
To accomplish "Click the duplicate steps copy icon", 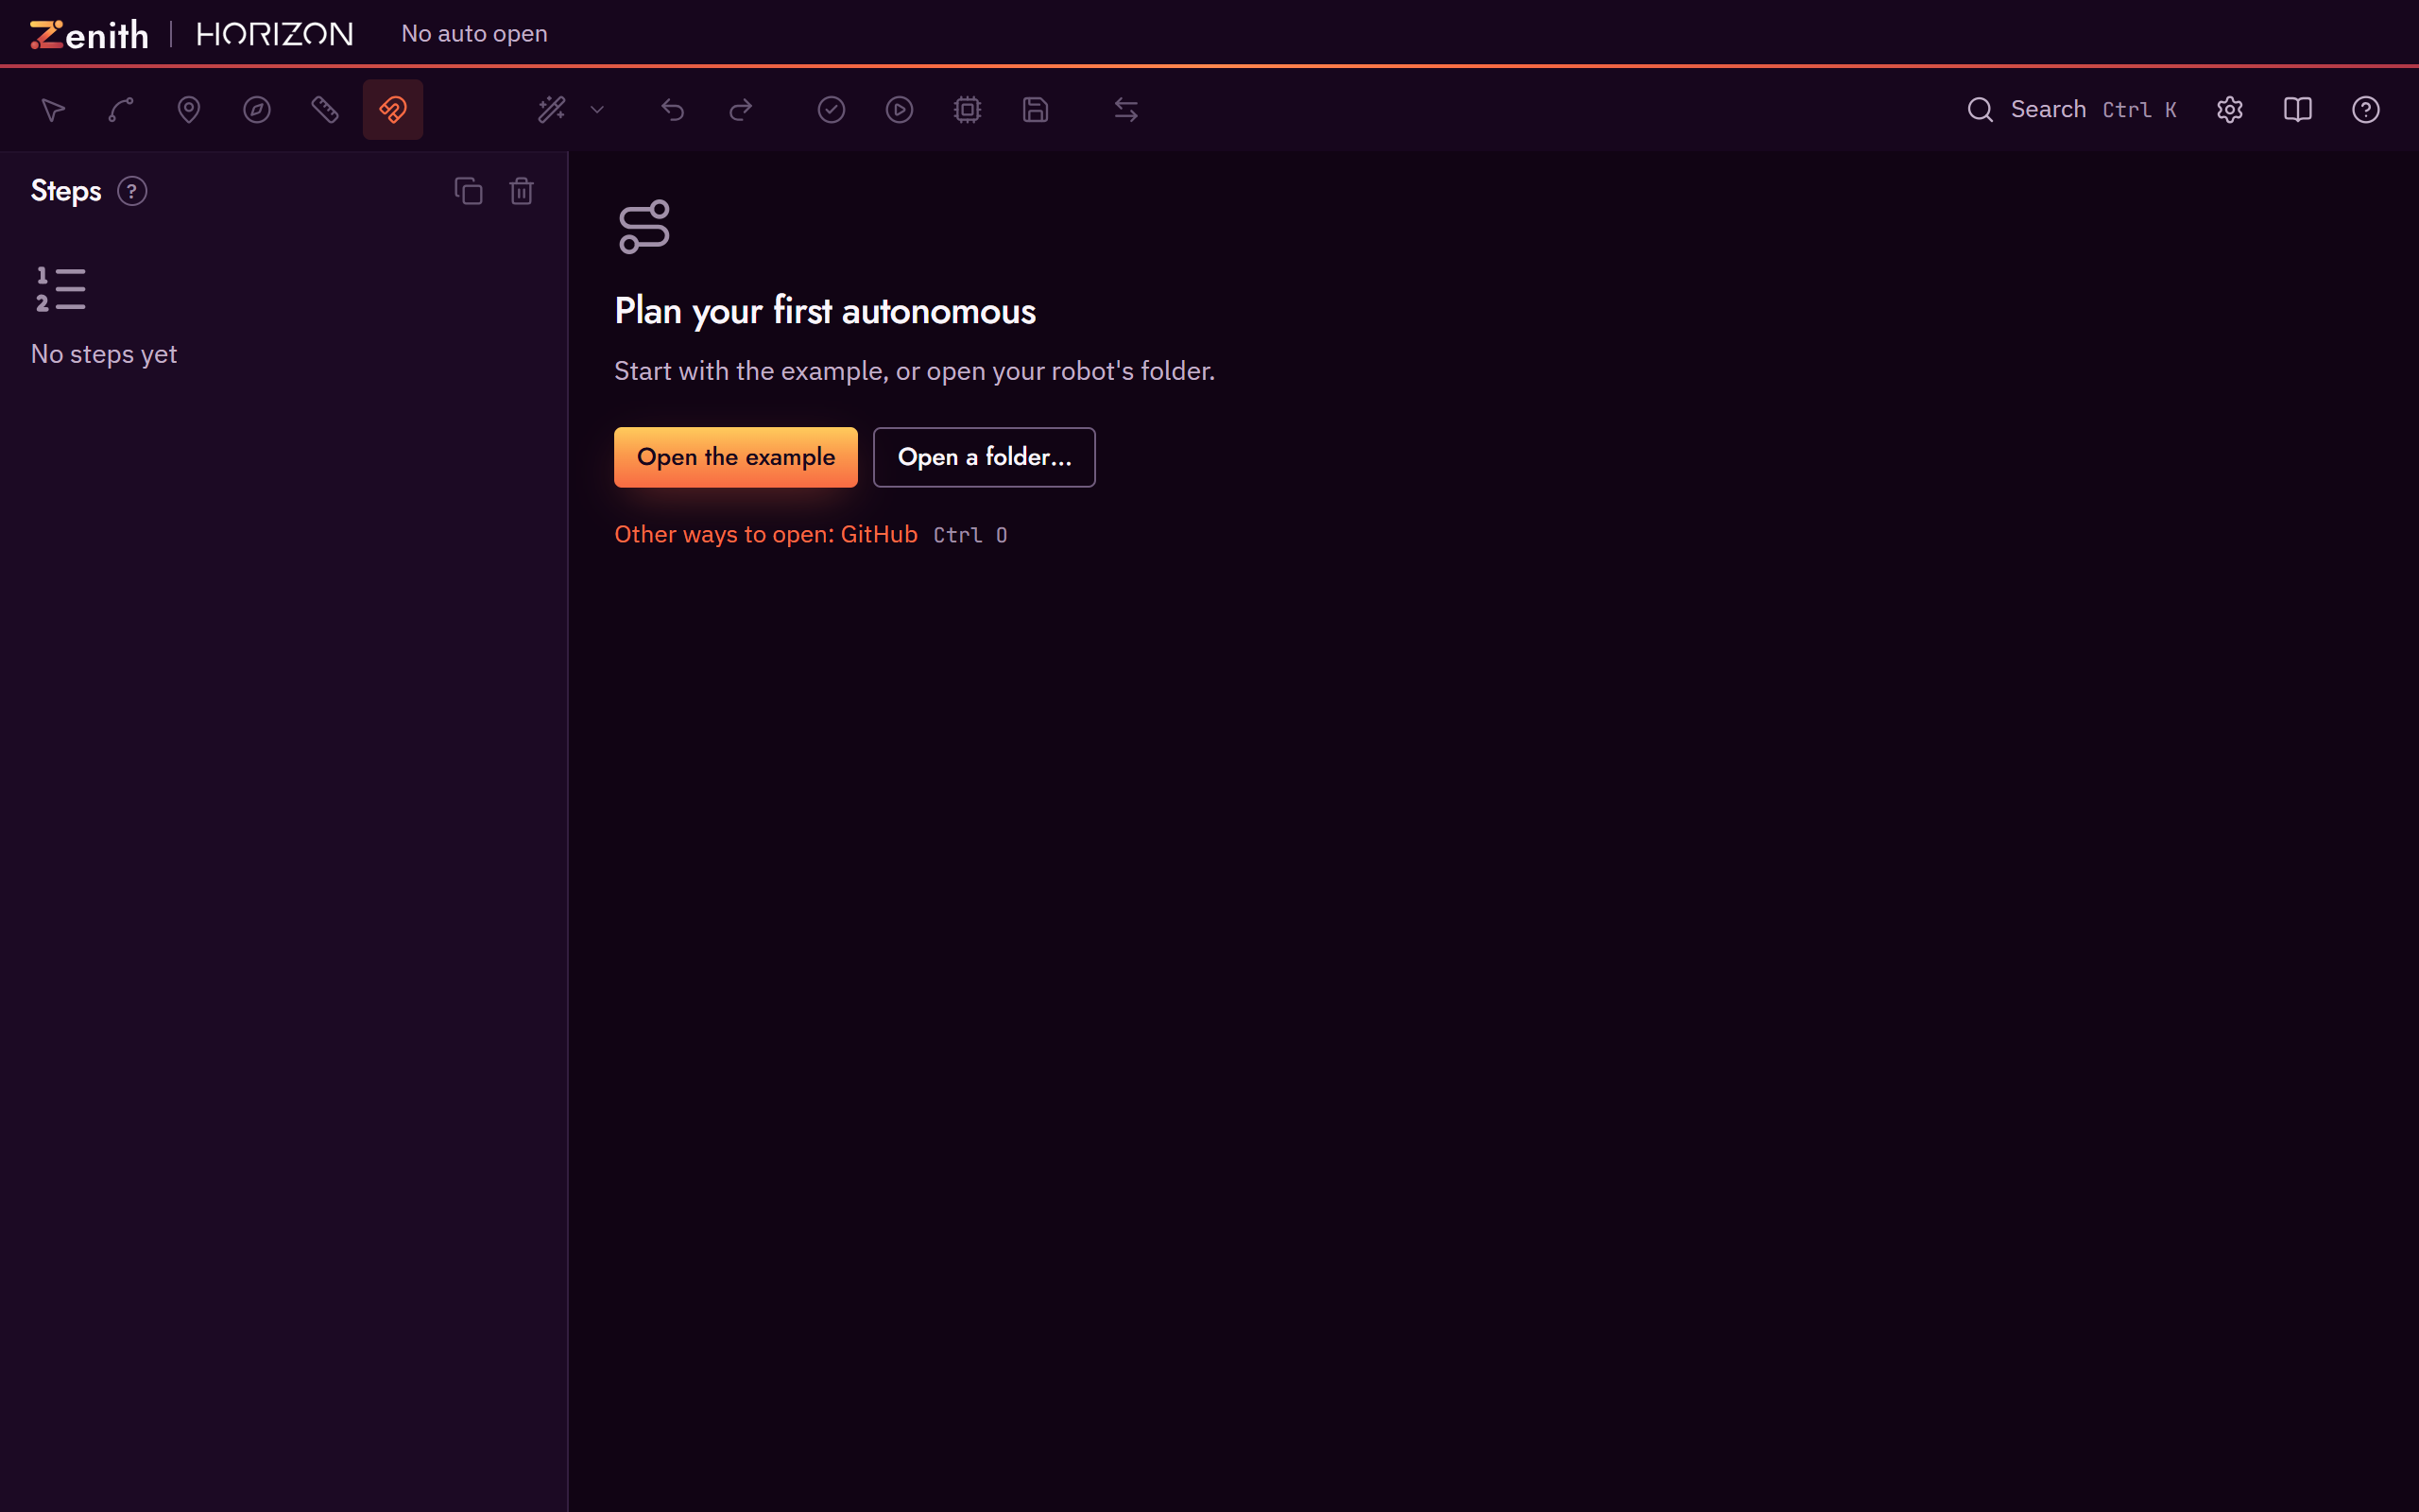I will 469,191.
